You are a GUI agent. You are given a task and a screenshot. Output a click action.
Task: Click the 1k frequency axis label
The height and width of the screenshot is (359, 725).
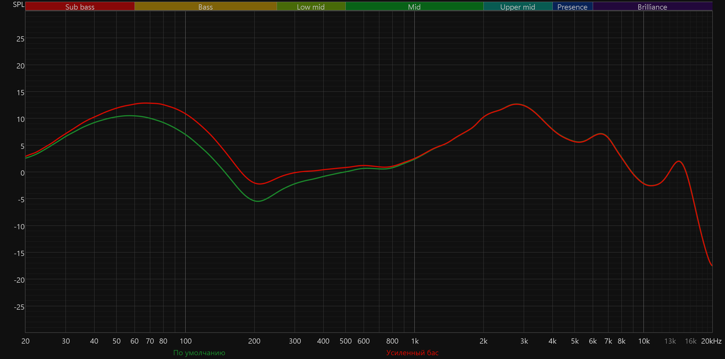pyautogui.click(x=415, y=341)
